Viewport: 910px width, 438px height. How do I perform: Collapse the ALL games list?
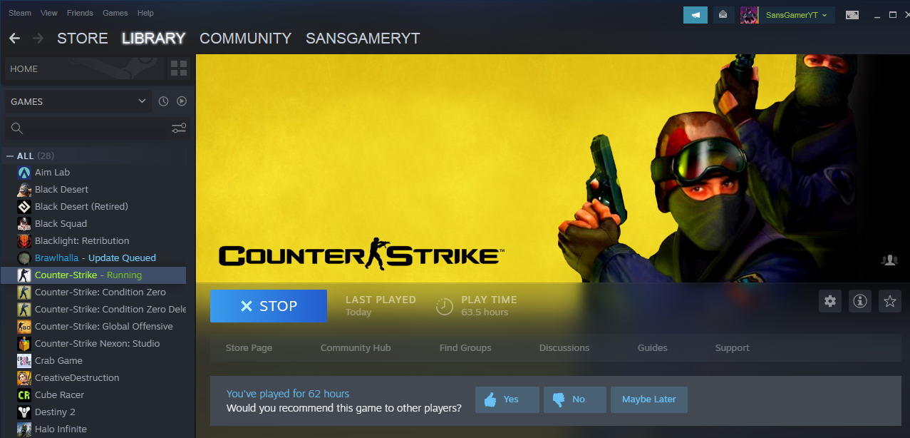pos(9,156)
